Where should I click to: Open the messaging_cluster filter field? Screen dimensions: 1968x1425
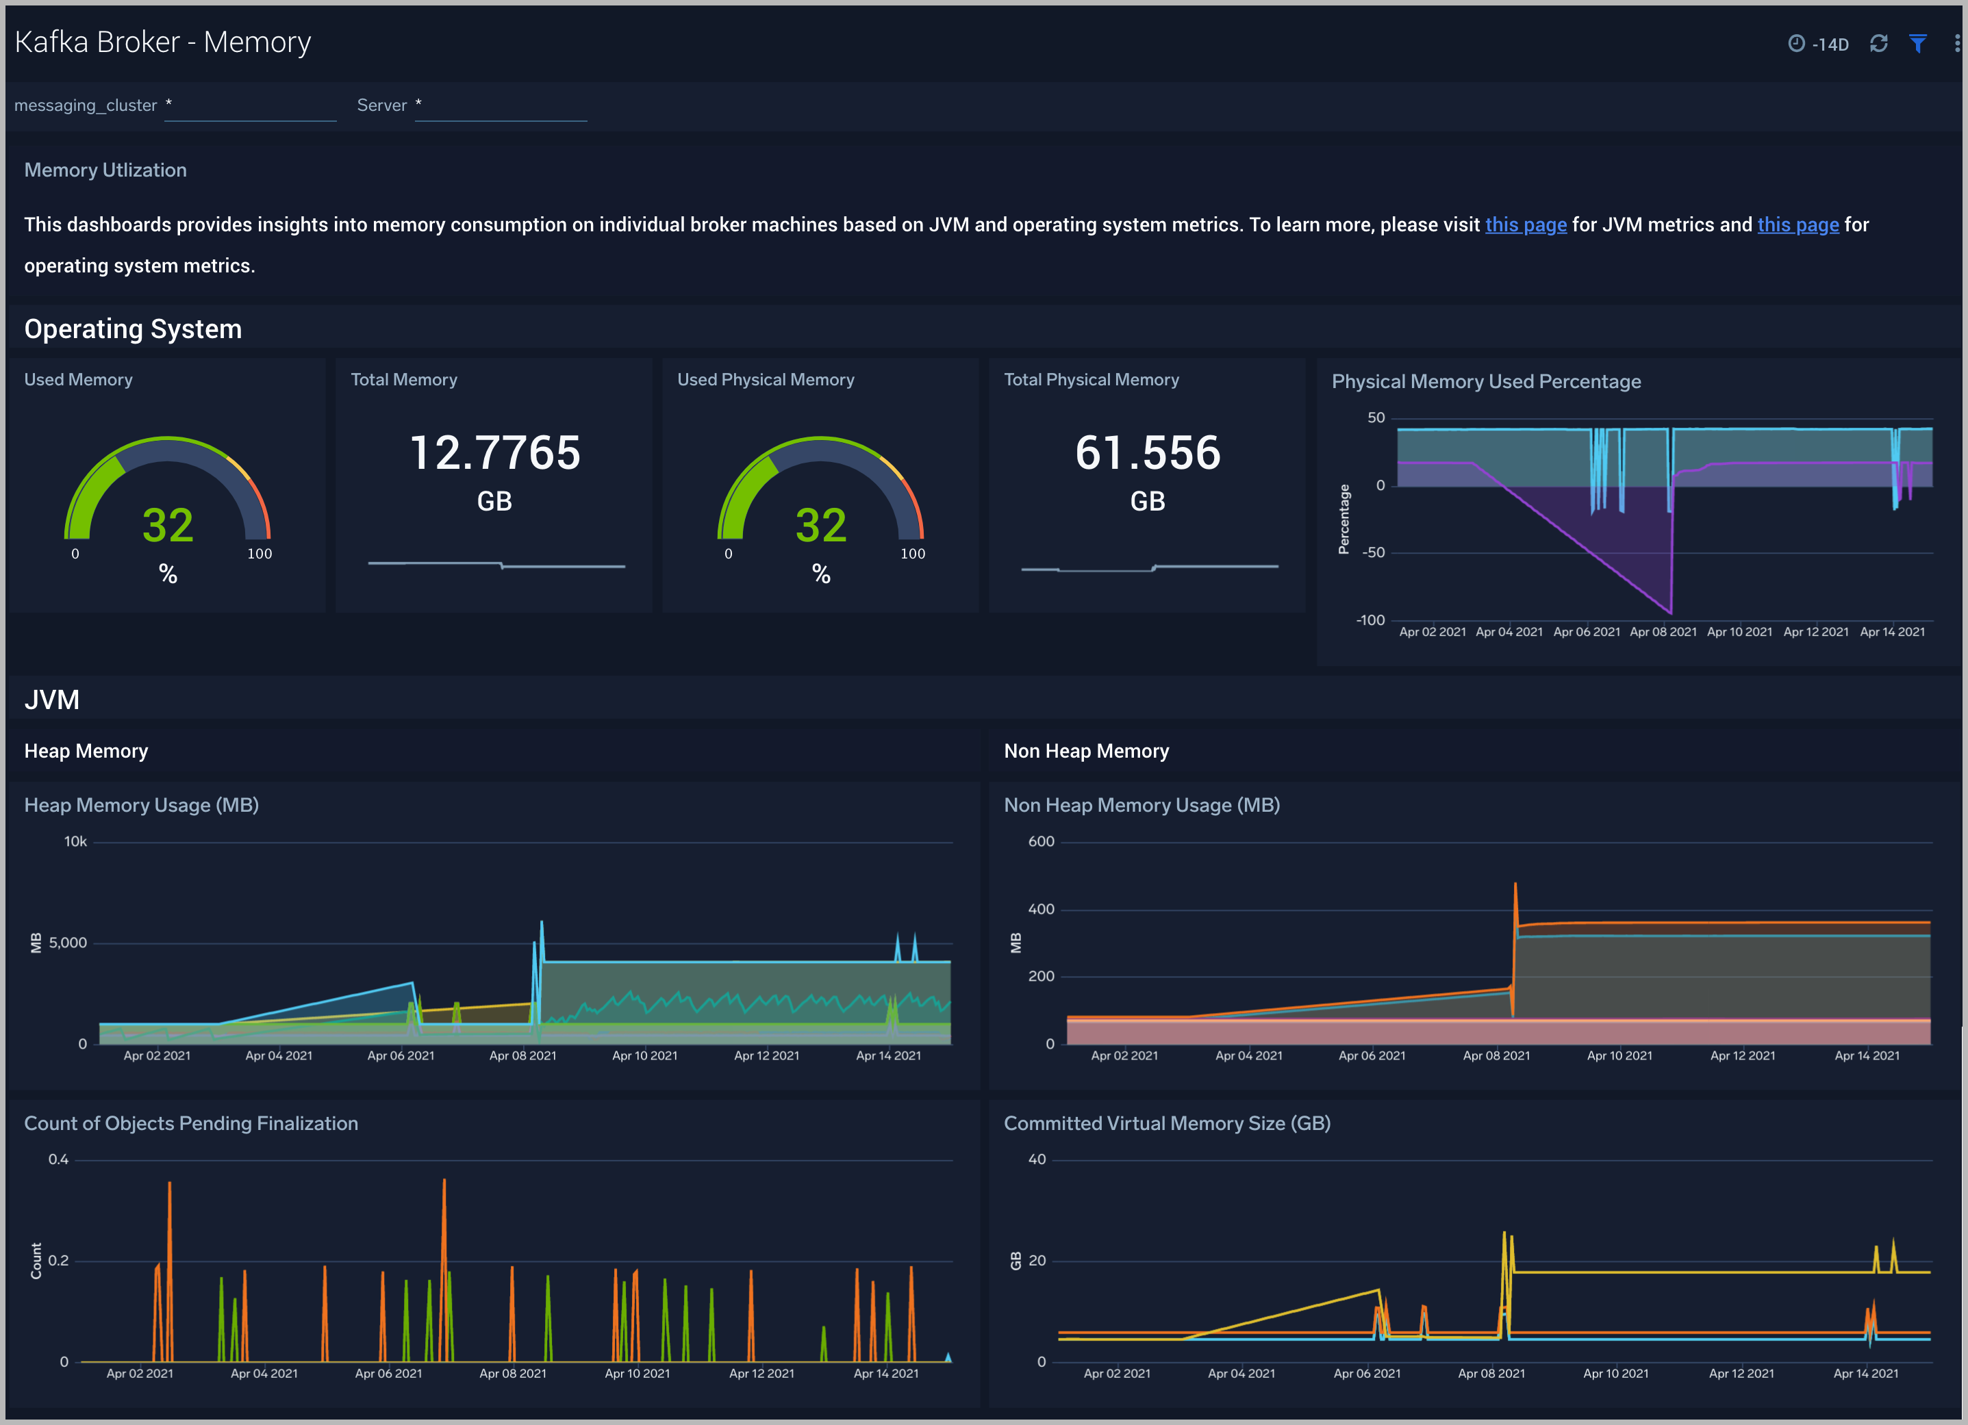click(250, 106)
